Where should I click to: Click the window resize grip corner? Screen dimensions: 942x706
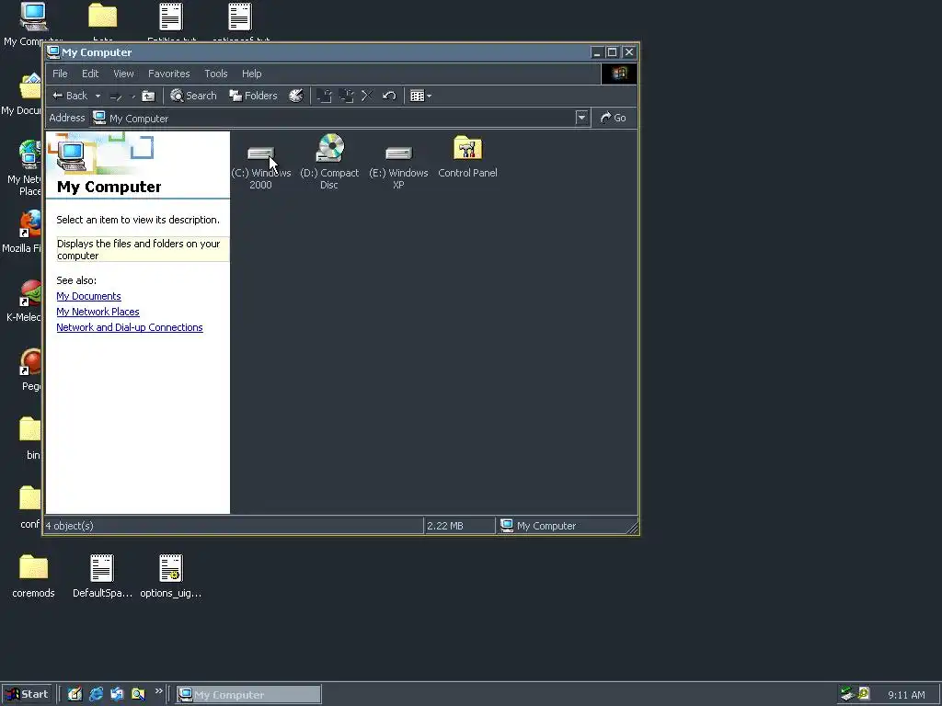pos(632,528)
